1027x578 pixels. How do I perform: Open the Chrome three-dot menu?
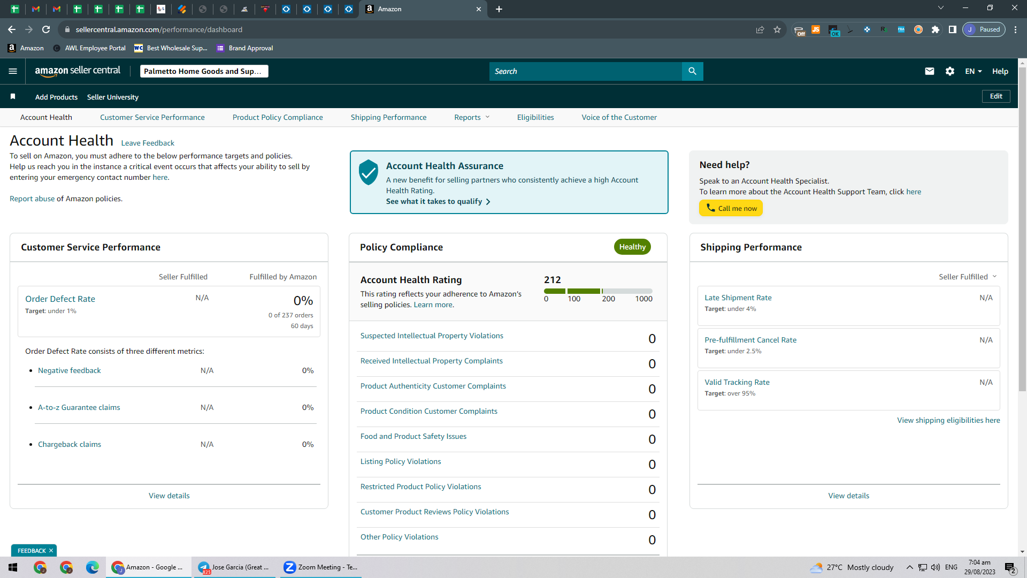tap(1015, 29)
